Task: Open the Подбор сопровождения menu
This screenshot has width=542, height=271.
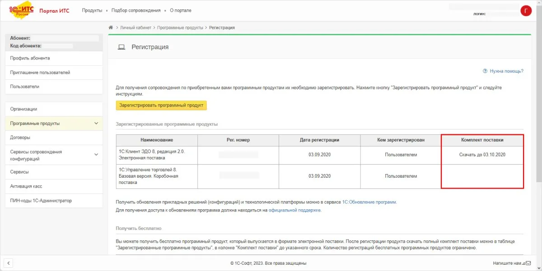Action: tap(135, 10)
